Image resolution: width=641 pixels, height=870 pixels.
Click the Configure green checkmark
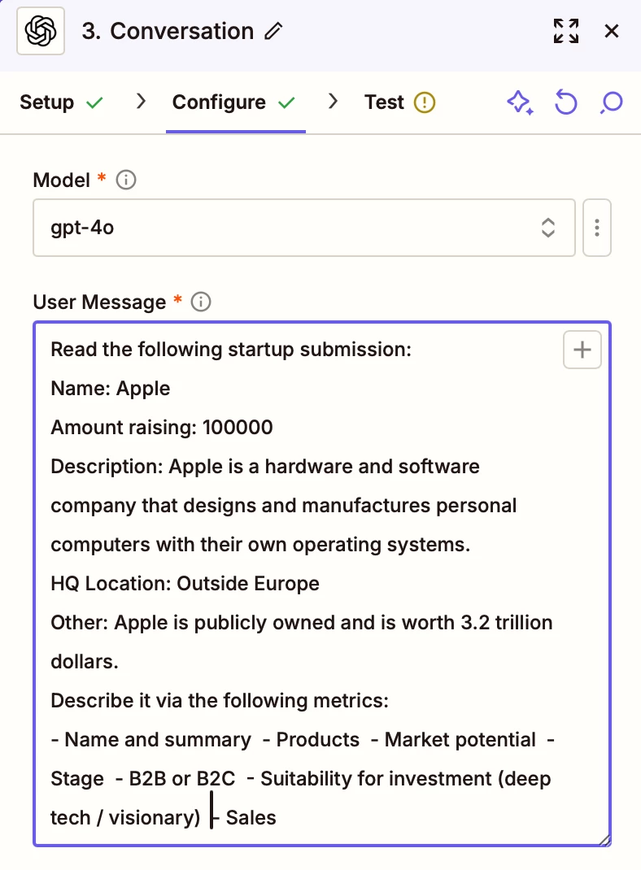(x=286, y=102)
